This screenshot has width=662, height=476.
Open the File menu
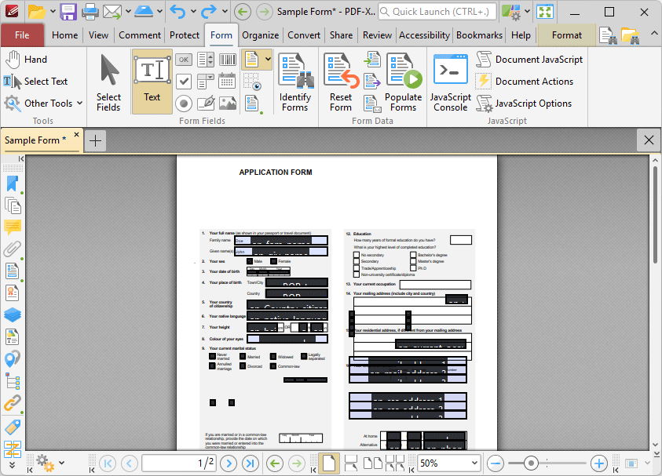[22, 35]
